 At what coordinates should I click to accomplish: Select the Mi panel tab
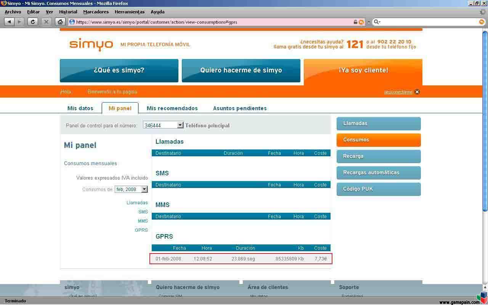(x=120, y=108)
